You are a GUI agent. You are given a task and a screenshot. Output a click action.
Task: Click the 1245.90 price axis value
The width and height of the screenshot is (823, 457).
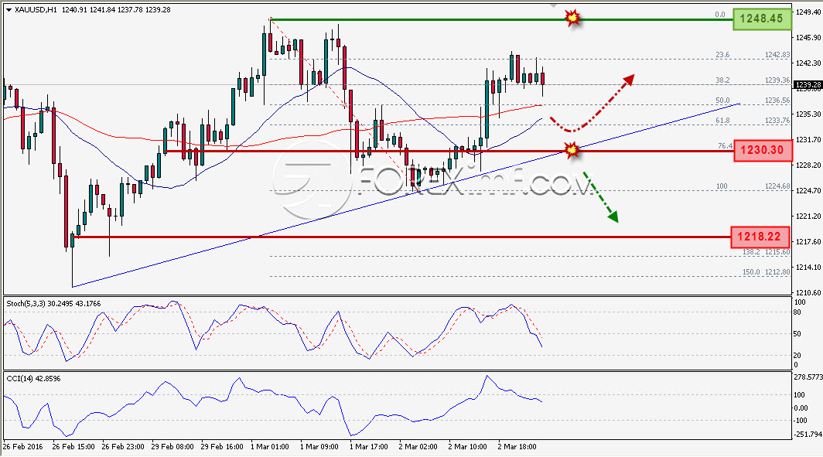pyautogui.click(x=808, y=37)
